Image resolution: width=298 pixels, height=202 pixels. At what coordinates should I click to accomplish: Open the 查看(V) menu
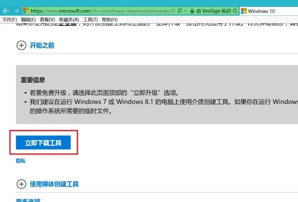47,19
